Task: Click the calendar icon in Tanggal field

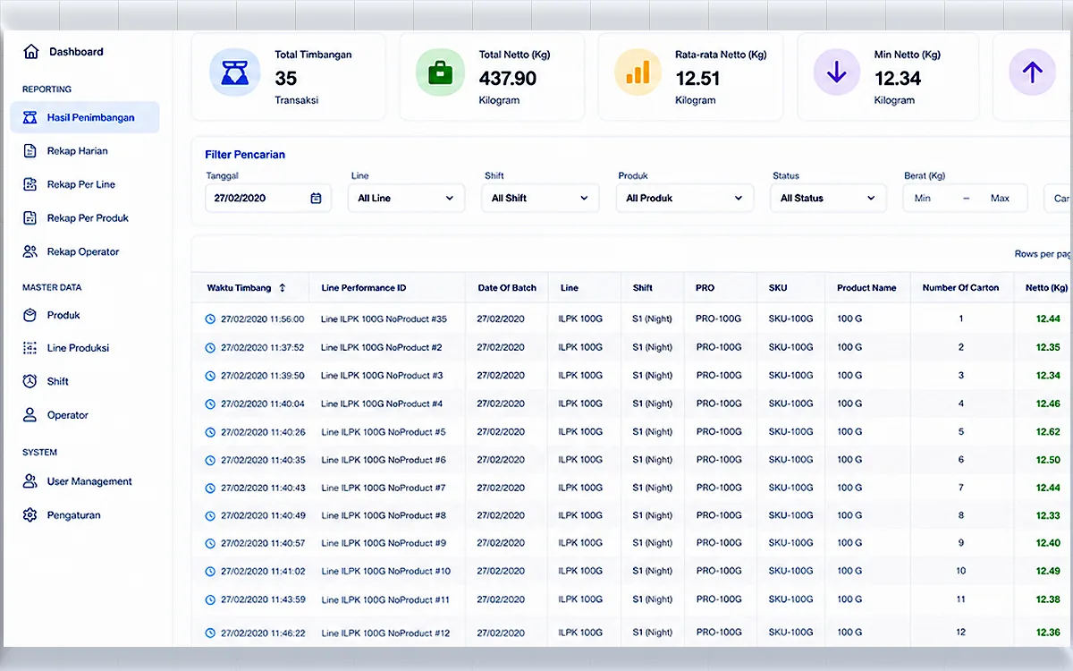Action: click(x=316, y=198)
